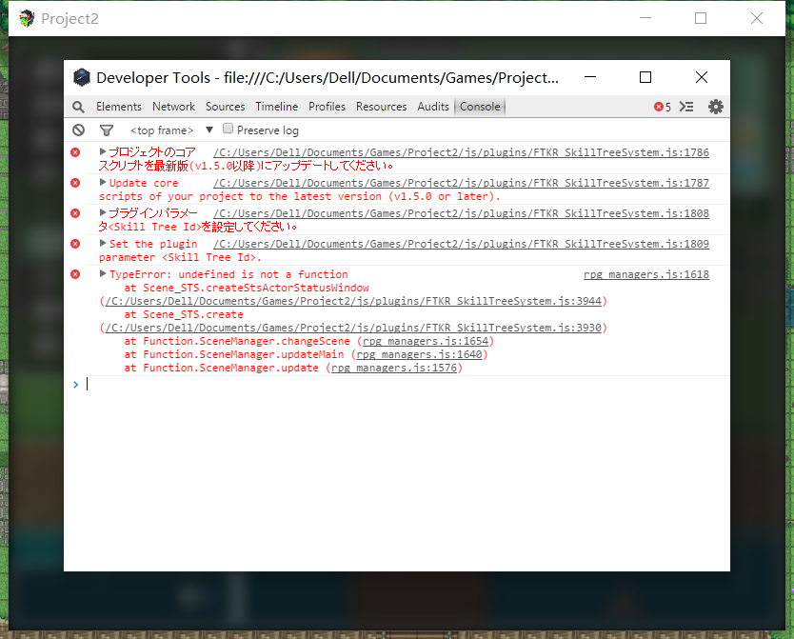Expand the TypeError stack trace entry
The width and height of the screenshot is (794, 639).
click(x=103, y=274)
